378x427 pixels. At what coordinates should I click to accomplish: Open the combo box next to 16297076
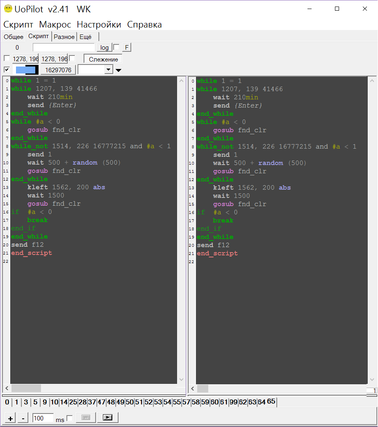tap(108, 70)
